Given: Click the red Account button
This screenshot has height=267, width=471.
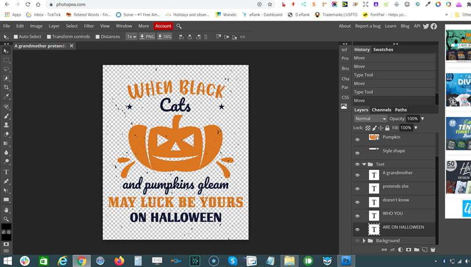Looking at the screenshot, I should point(163,26).
